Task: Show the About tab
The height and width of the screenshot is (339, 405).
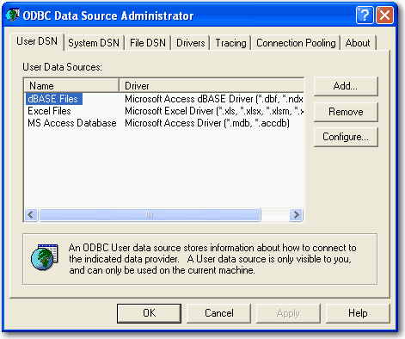Action: point(358,43)
